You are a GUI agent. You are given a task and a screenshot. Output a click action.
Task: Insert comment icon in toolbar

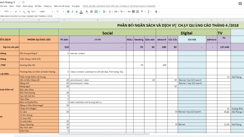133,12
